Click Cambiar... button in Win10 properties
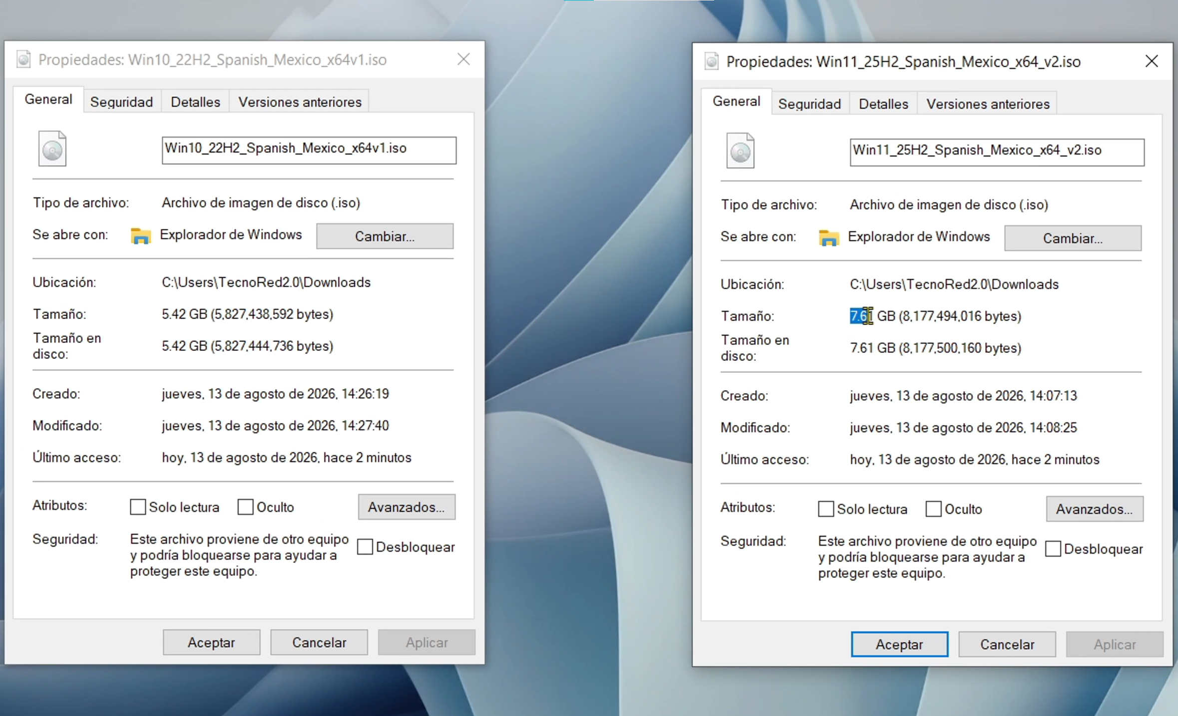The width and height of the screenshot is (1178, 716). click(385, 236)
